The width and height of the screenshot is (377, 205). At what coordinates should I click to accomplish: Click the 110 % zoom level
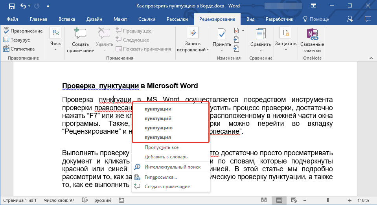click(364, 200)
